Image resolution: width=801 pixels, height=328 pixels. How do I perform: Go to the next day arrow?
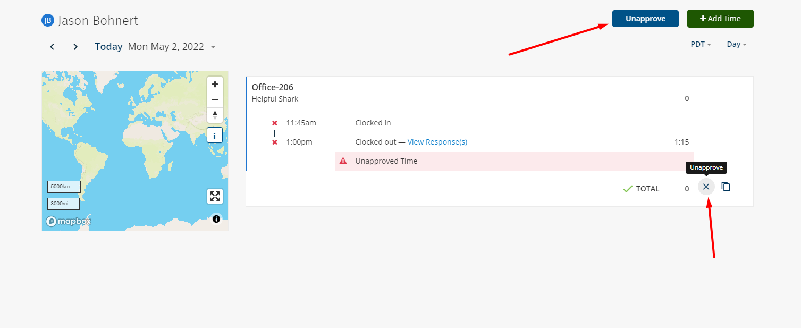coord(75,47)
